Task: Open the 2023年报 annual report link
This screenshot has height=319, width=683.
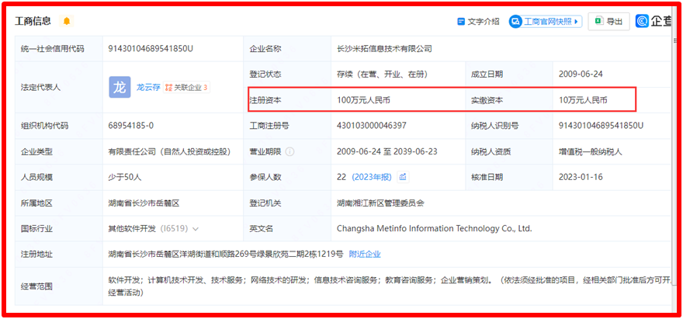Action: tap(374, 177)
